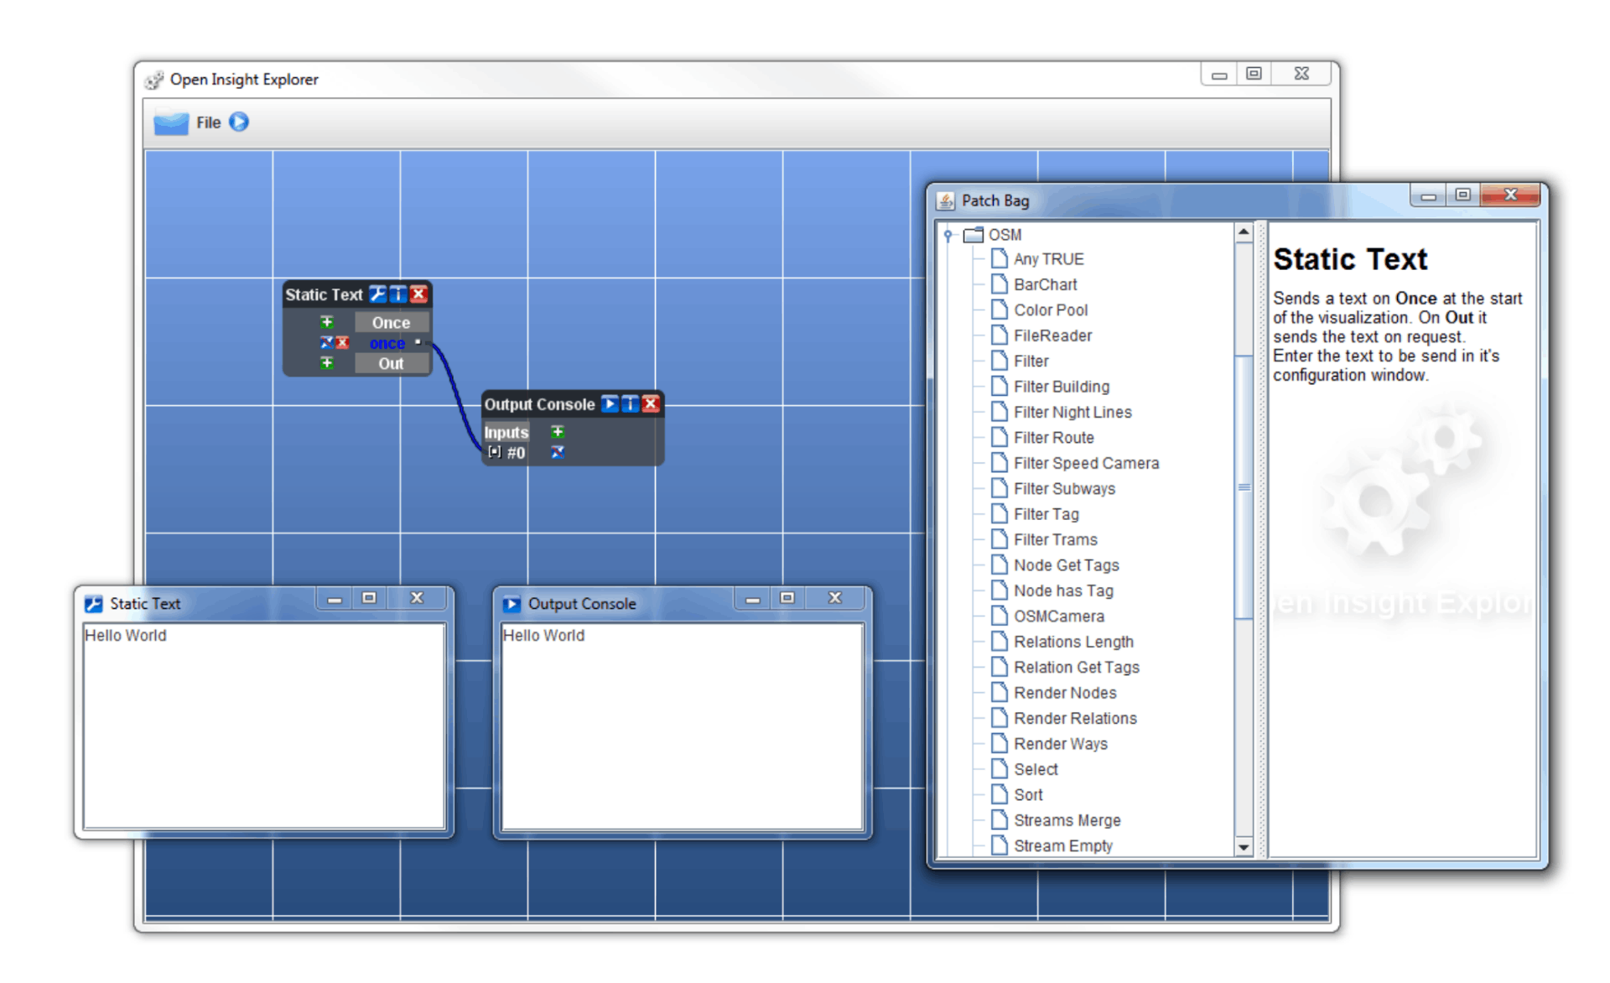1610x983 pixels.
Task: Click the #0 input port bracket
Action: [x=495, y=453]
